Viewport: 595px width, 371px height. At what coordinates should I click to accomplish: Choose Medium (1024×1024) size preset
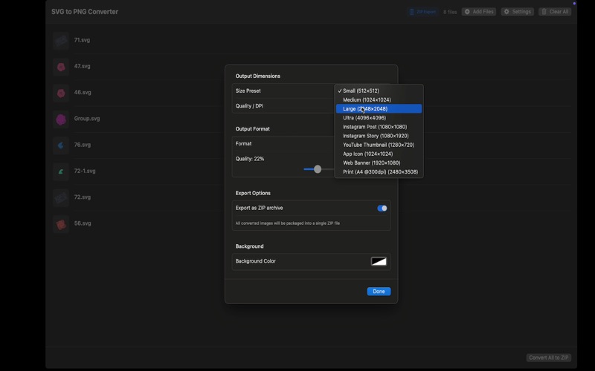coord(379,100)
